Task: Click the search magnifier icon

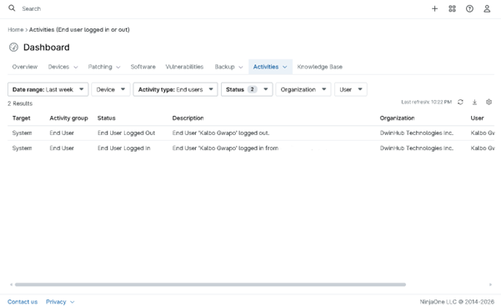Action: click(x=12, y=8)
